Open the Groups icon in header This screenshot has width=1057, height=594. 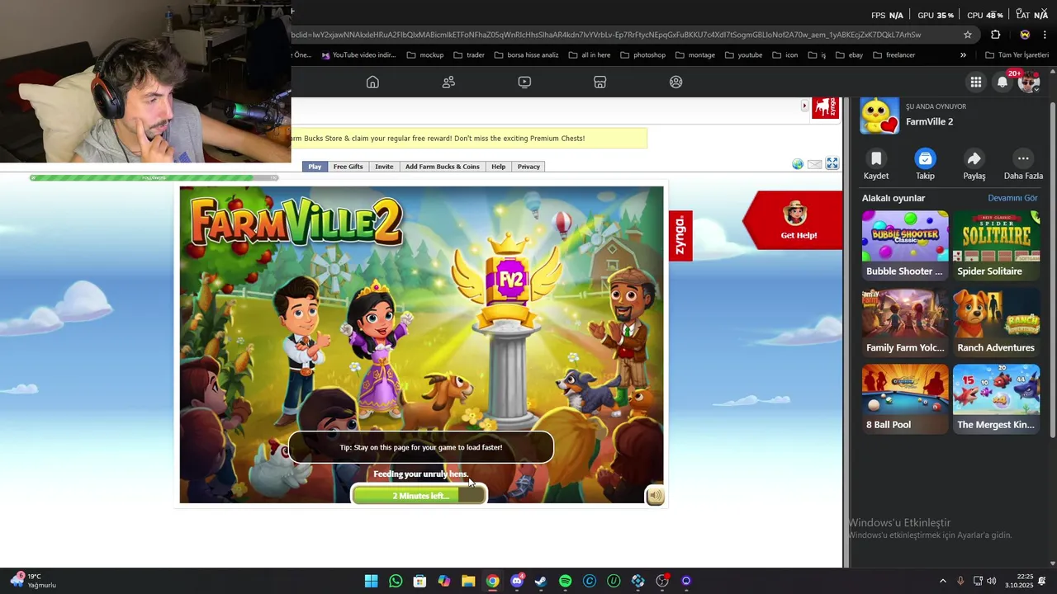tap(676, 82)
